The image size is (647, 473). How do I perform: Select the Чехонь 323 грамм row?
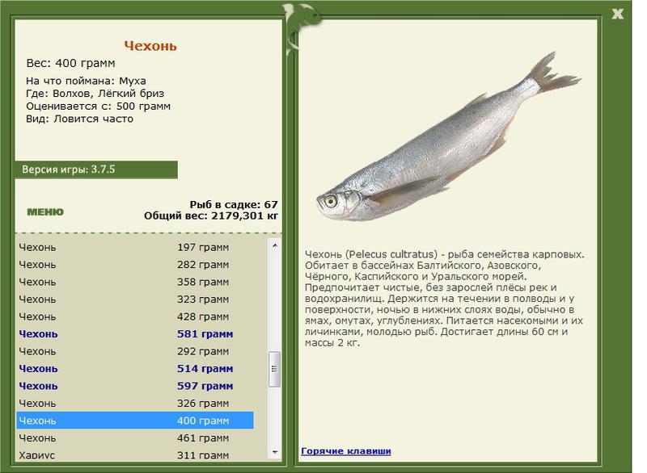click(x=135, y=299)
